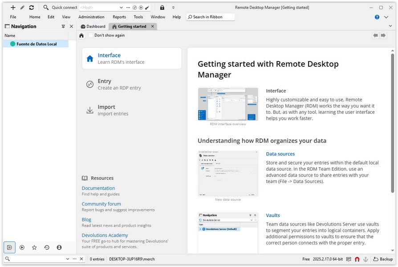Open the quick access toolbar customize arrow

173,8
